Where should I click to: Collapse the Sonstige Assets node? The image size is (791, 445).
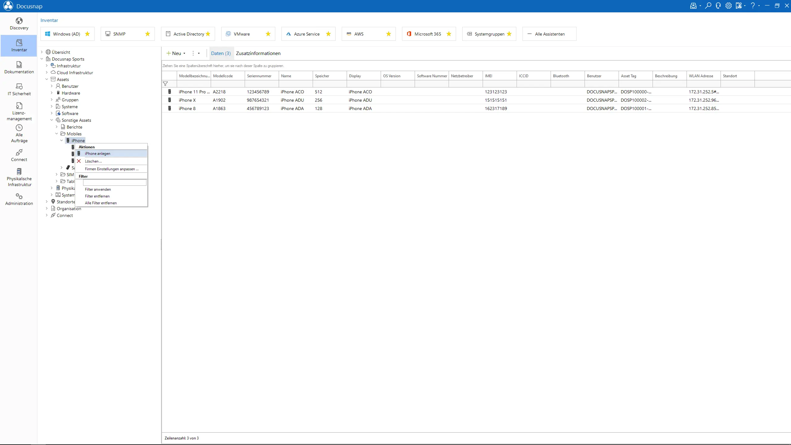click(x=52, y=120)
